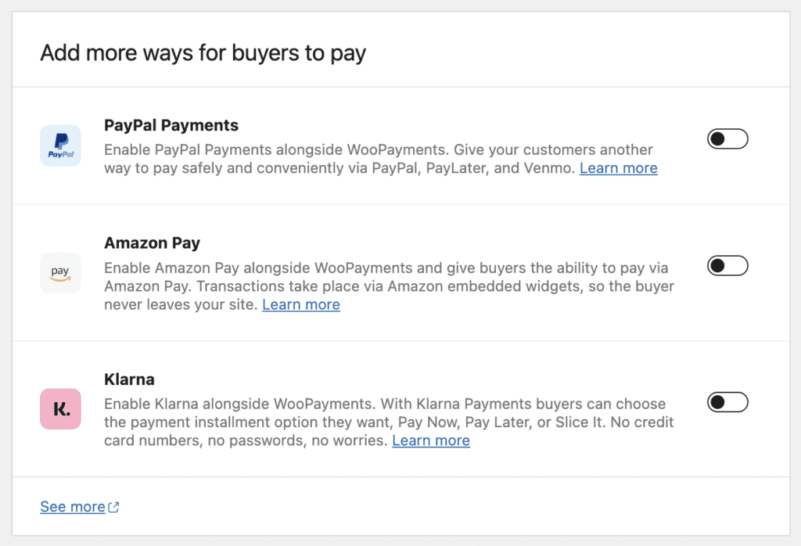This screenshot has height=546, width=801.
Task: Enable Klarna payments
Action: pos(727,402)
